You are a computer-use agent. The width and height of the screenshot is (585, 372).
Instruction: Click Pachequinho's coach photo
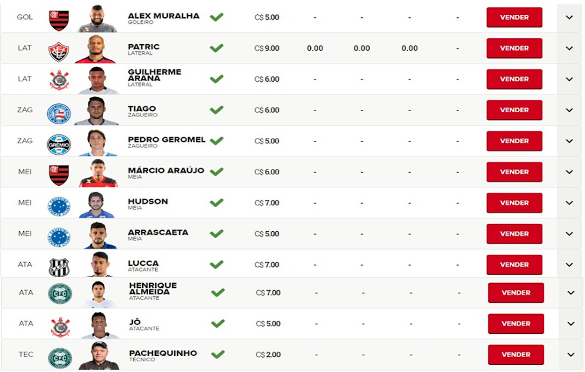[x=99, y=355]
